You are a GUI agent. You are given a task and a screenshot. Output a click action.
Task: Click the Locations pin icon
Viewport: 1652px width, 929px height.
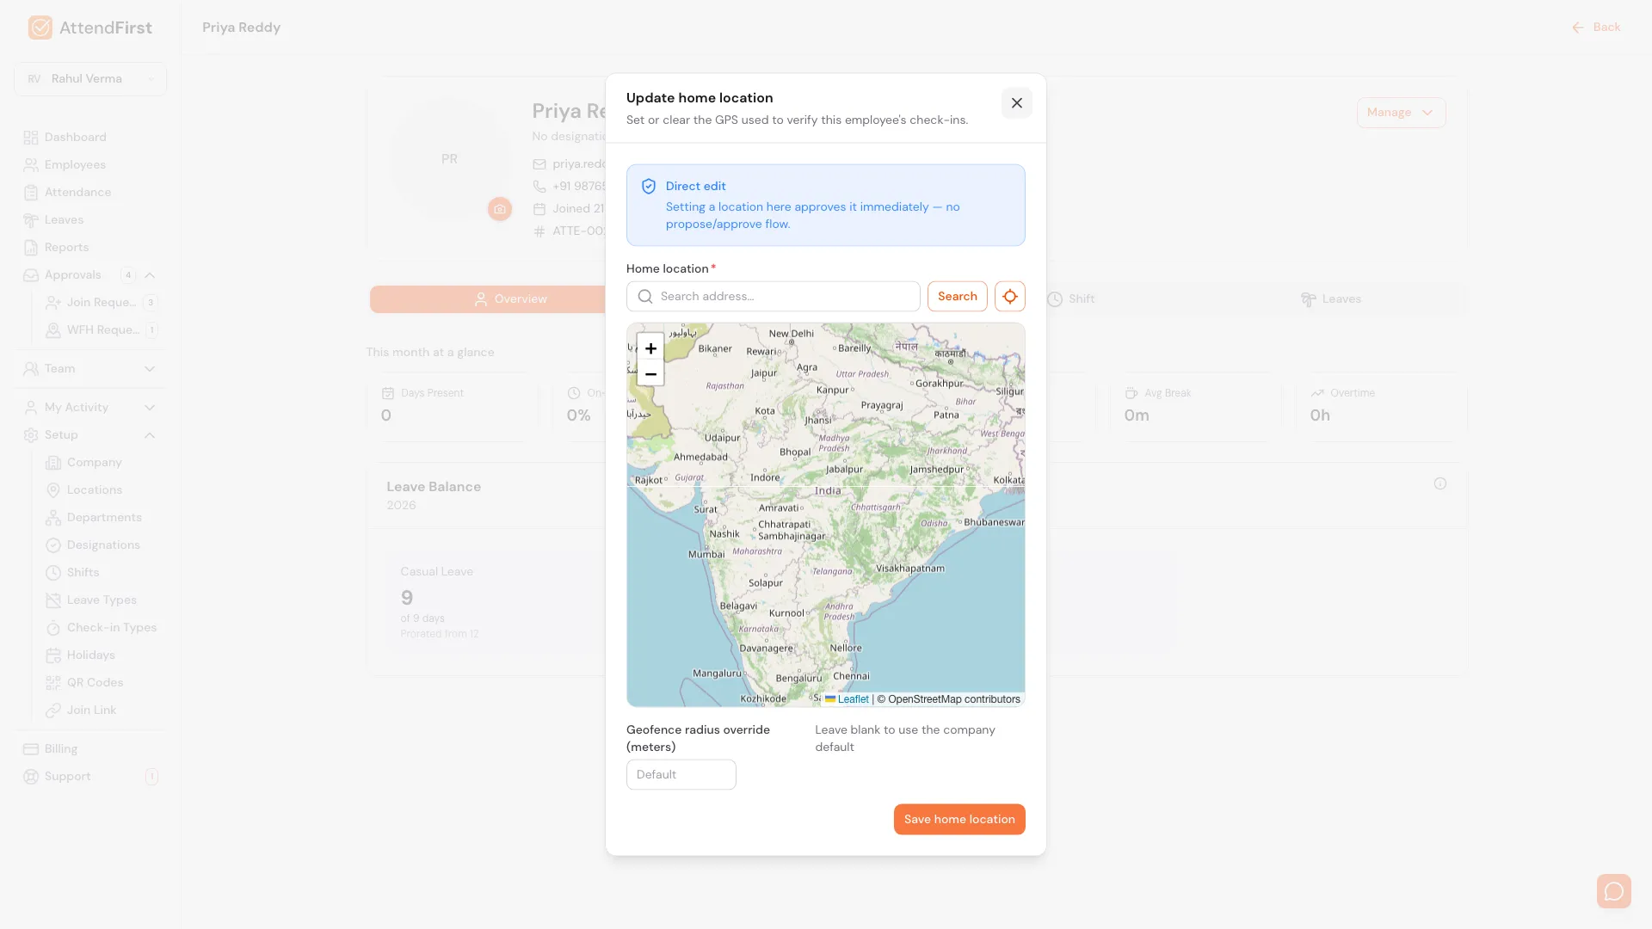(x=53, y=490)
